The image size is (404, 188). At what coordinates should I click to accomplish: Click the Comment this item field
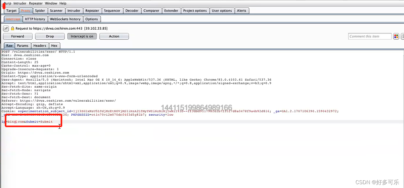pos(370,36)
